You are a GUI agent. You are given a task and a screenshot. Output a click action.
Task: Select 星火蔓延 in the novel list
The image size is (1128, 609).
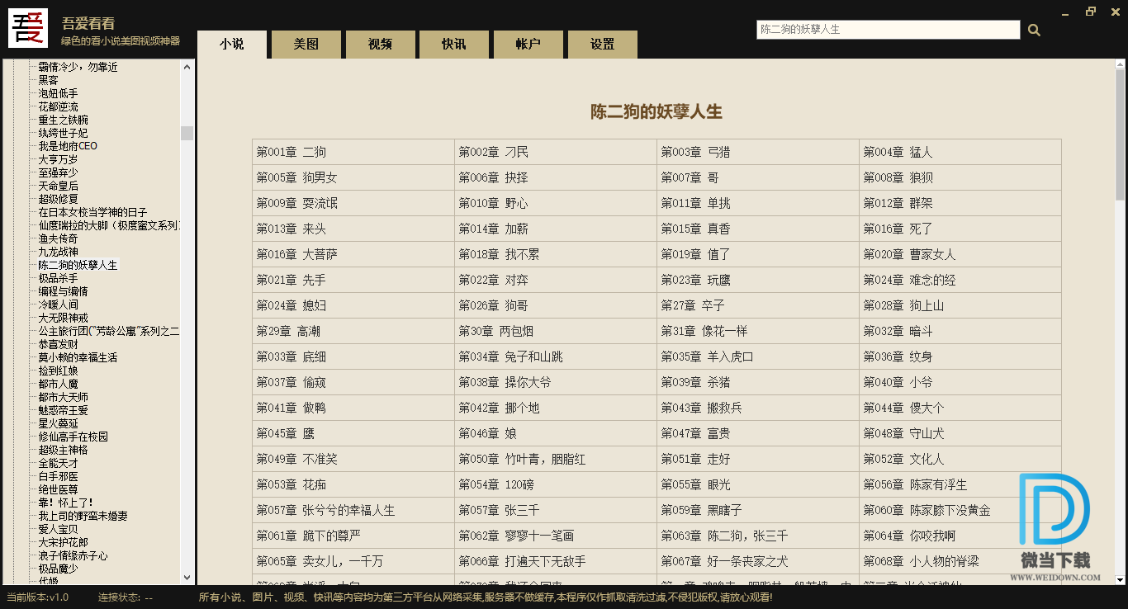tap(58, 423)
